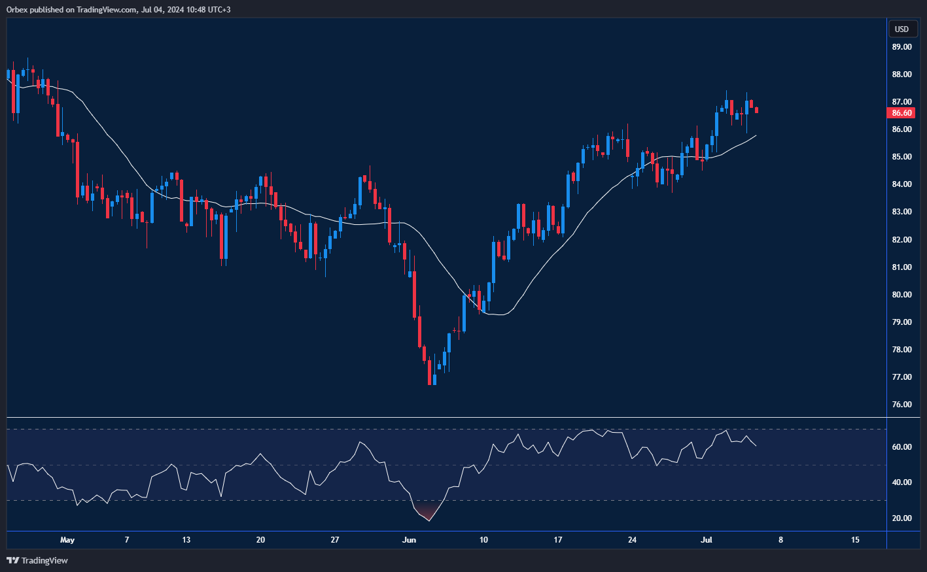
Task: Select the 89.00 price axis label
Action: coord(902,47)
